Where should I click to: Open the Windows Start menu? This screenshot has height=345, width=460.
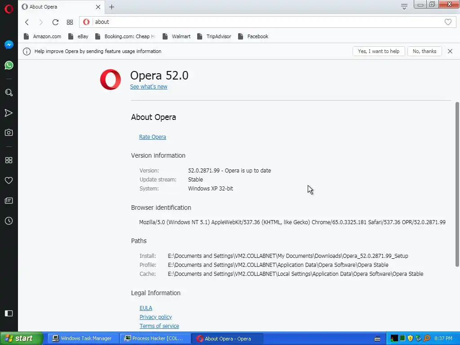click(22, 339)
